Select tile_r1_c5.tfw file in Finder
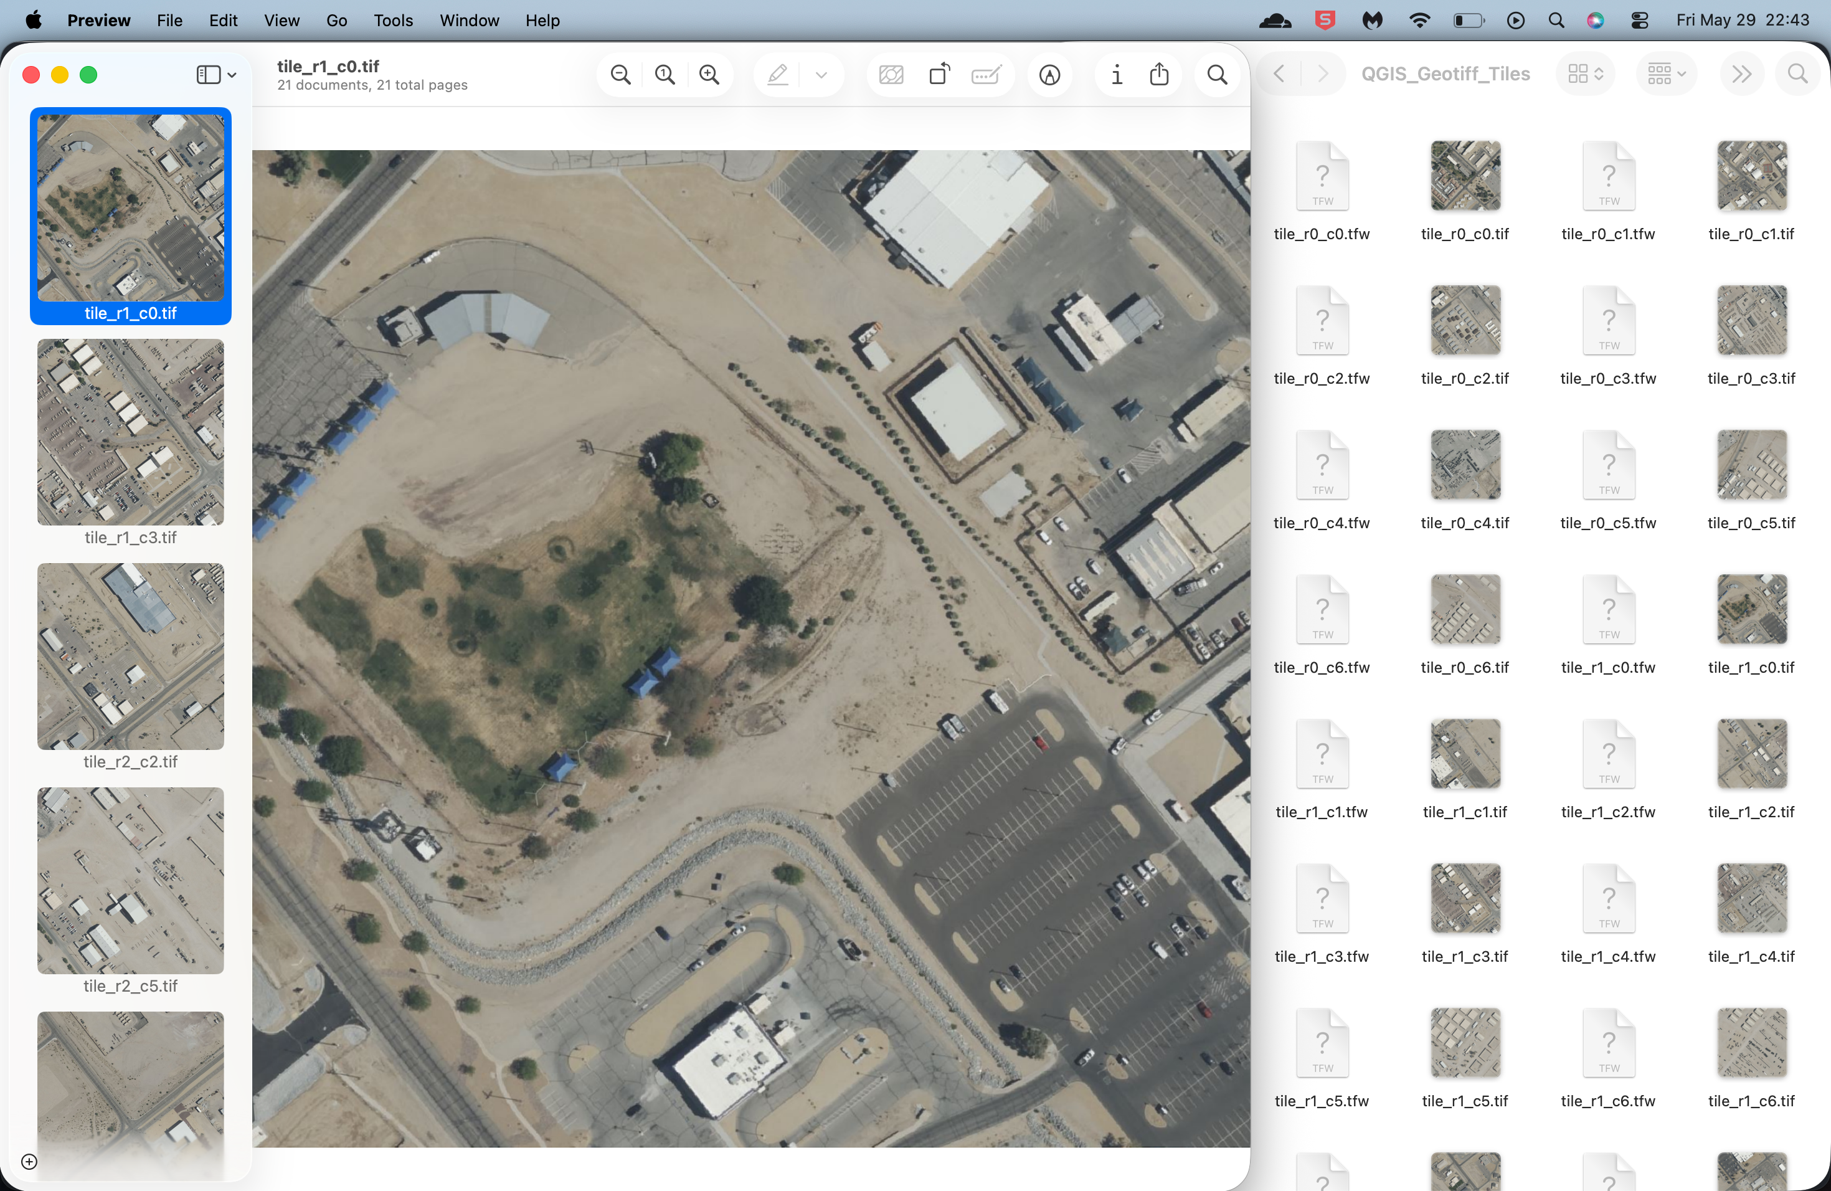The height and width of the screenshot is (1191, 1831). pyautogui.click(x=1322, y=1059)
